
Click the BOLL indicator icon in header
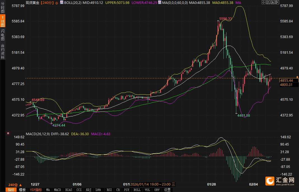click(62, 3)
